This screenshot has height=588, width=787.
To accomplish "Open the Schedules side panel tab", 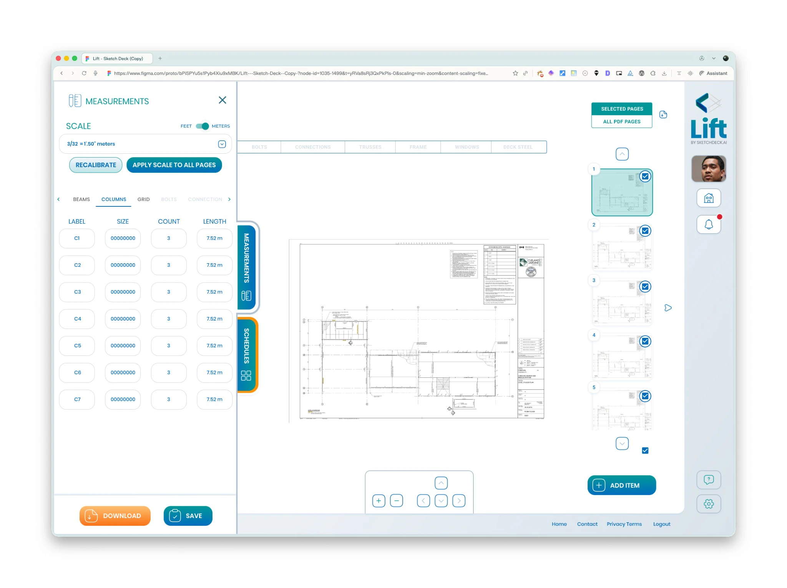I will point(247,354).
